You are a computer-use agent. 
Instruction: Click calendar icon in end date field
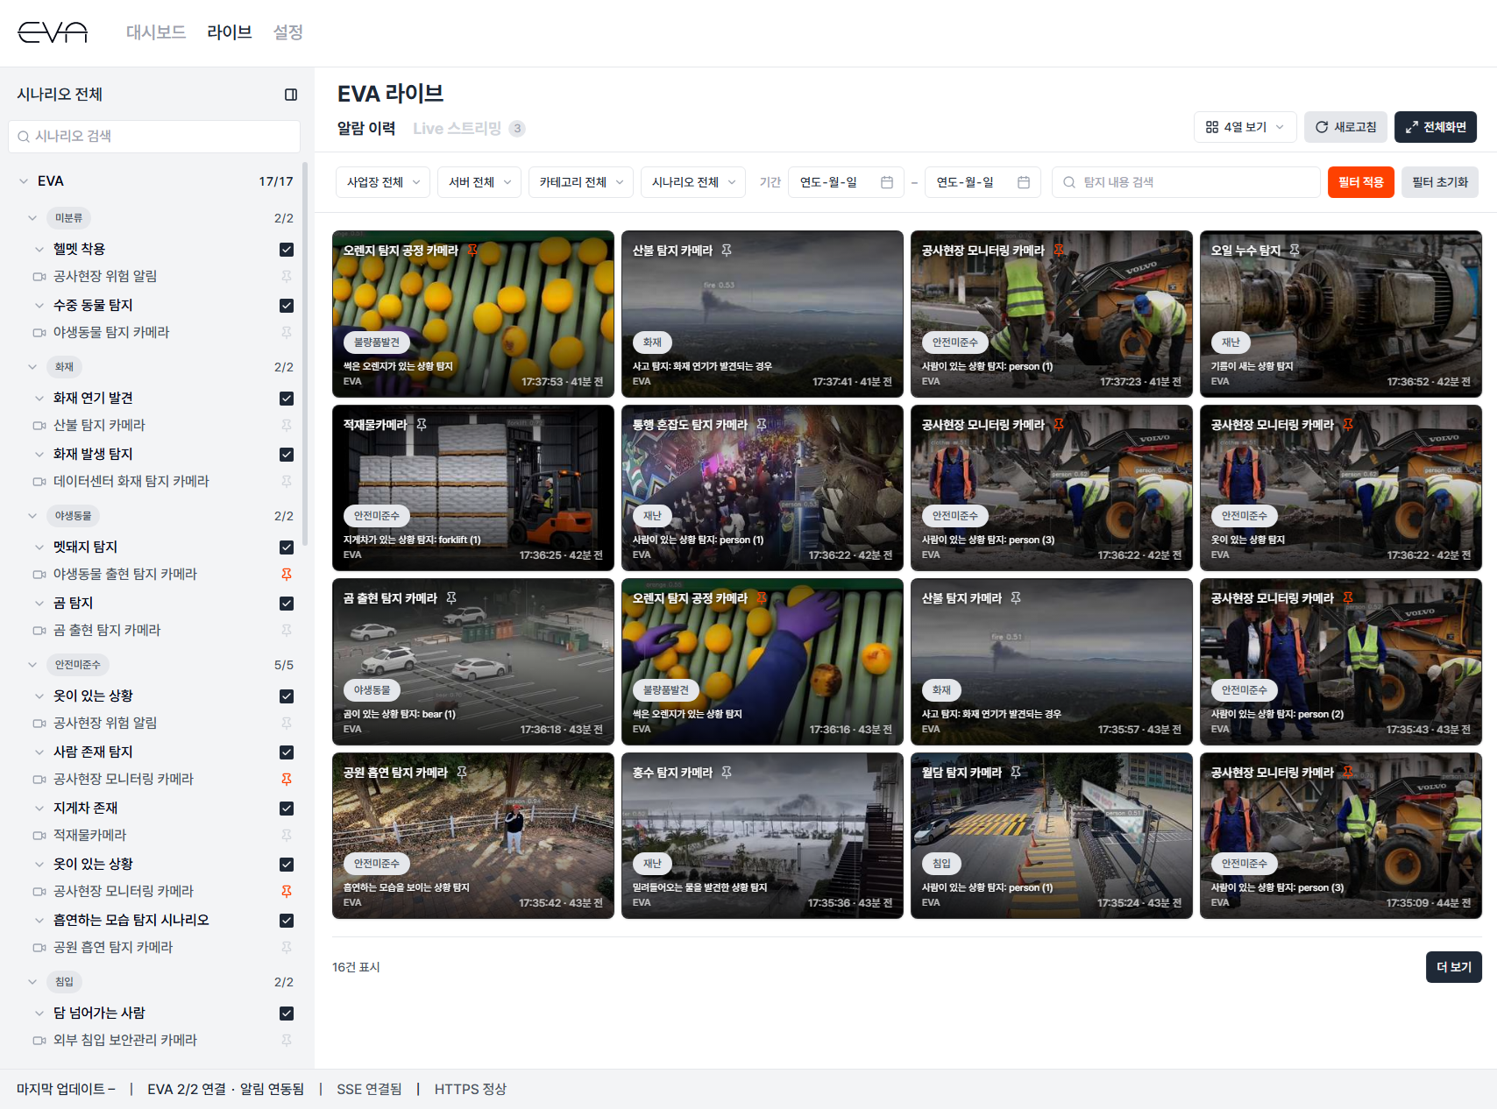pos(1024,182)
